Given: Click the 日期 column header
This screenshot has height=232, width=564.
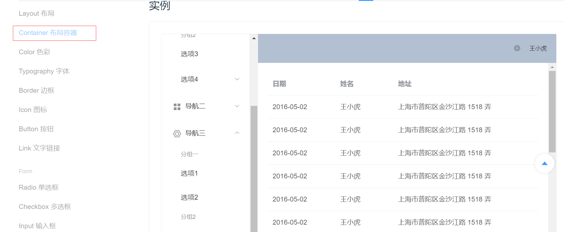Looking at the screenshot, I should [x=279, y=84].
